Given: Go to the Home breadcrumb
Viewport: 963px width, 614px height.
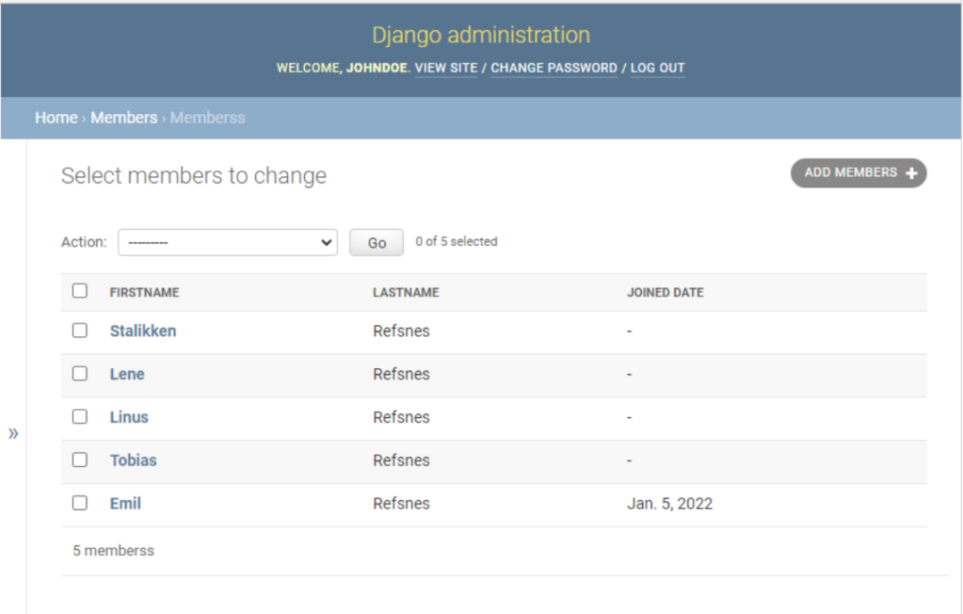Looking at the screenshot, I should tap(56, 118).
